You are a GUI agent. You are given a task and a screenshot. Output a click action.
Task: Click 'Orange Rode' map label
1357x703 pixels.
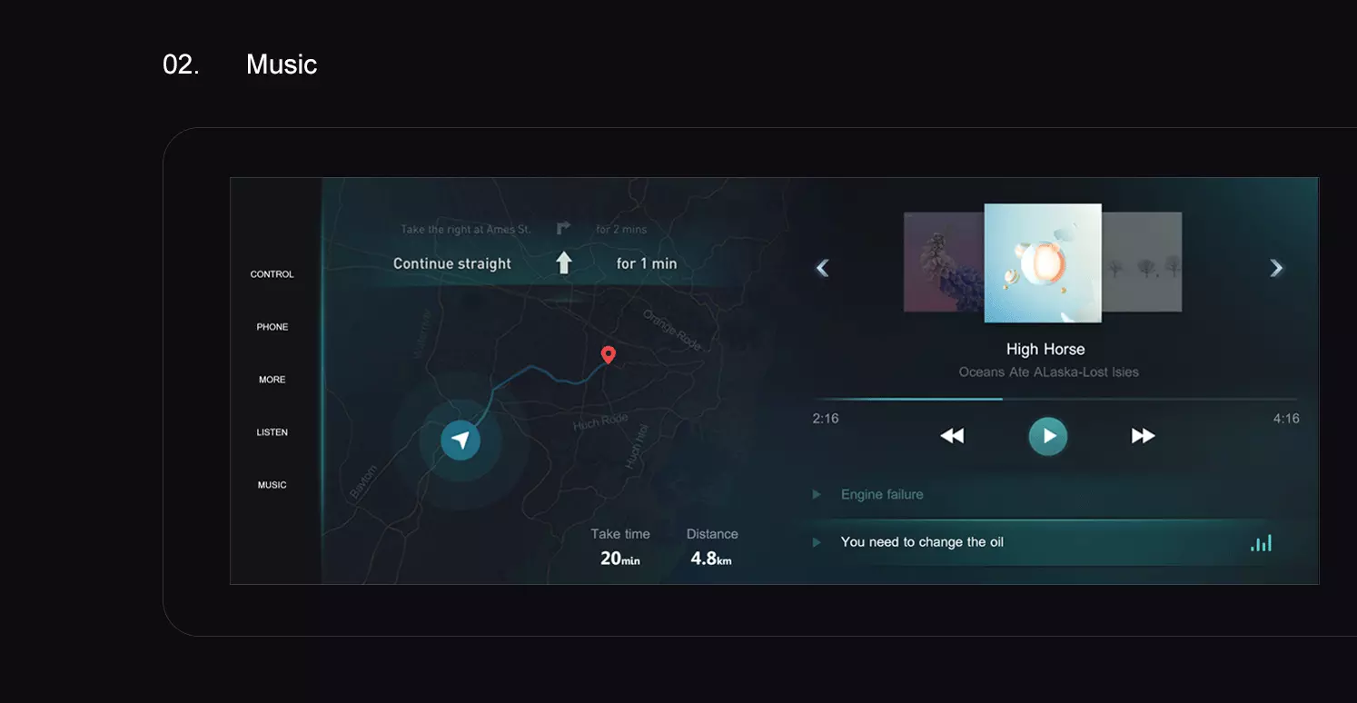[673, 330]
